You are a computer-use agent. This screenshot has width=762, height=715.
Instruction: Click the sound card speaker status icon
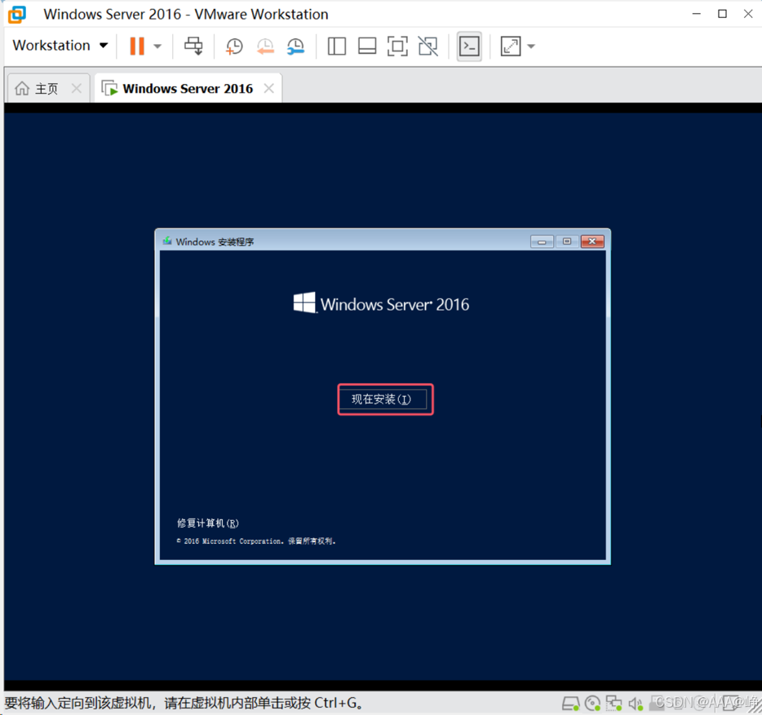[636, 704]
